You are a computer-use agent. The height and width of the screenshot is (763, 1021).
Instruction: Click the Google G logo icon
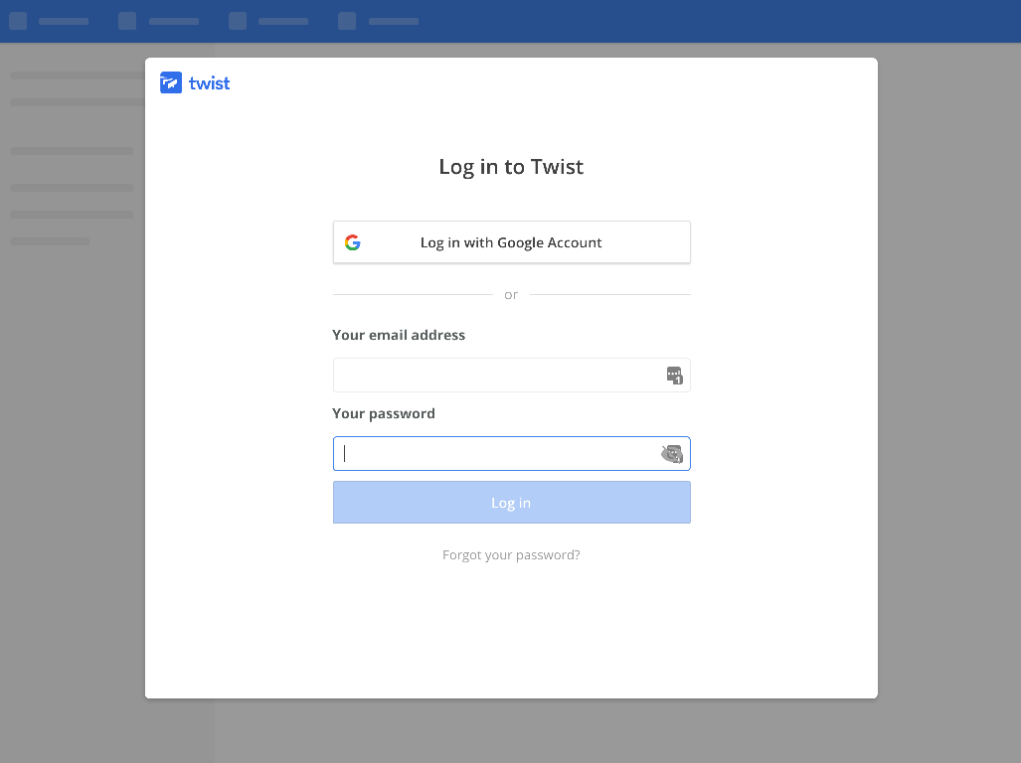point(353,242)
